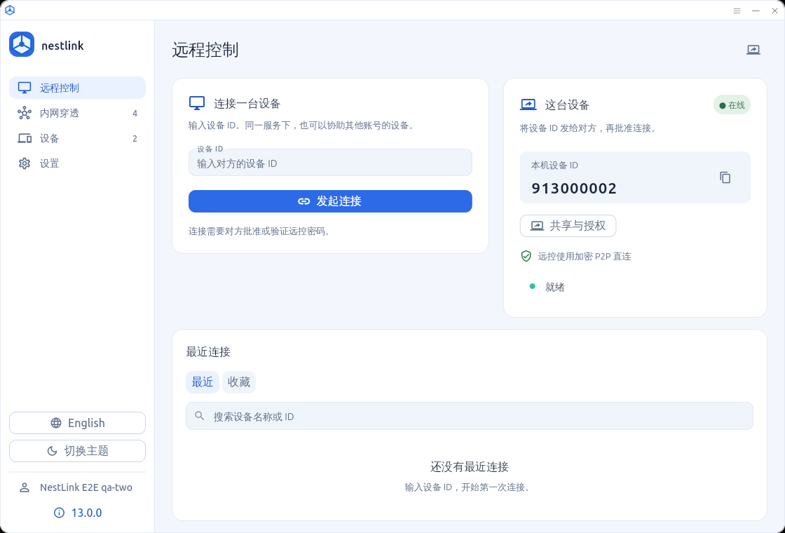Open the 远程控制 sidebar item
This screenshot has width=785, height=533.
[x=78, y=88]
